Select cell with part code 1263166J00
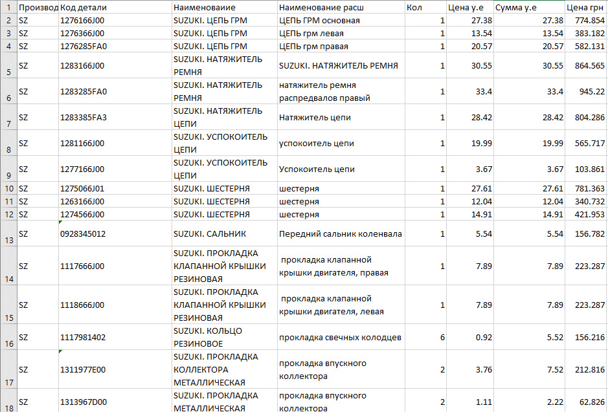This screenshot has width=608, height=412. pyautogui.click(x=115, y=201)
